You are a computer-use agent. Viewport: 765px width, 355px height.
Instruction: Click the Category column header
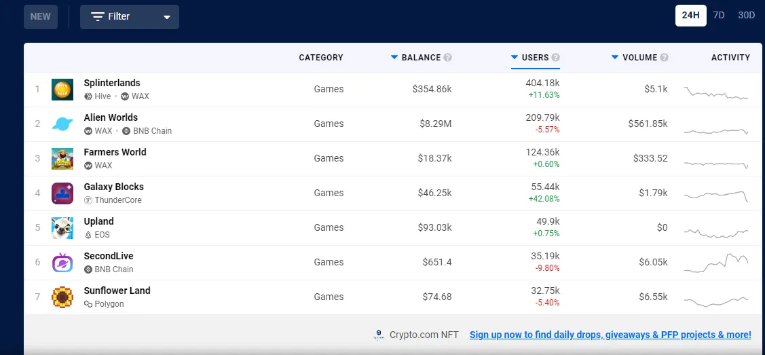321,58
